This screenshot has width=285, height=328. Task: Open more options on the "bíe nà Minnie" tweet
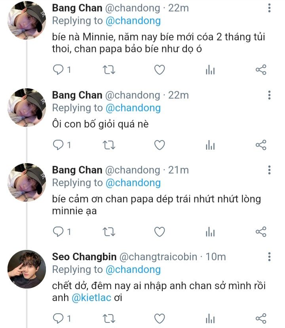pos(269,8)
